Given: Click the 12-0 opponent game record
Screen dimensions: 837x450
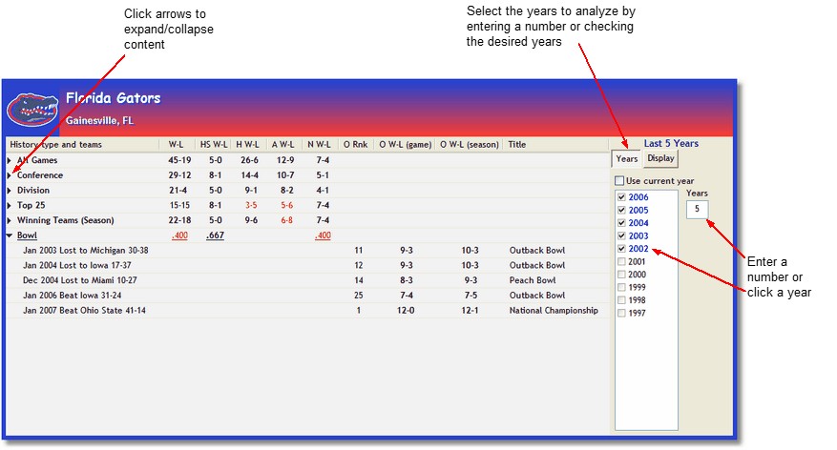Looking at the screenshot, I should pyautogui.click(x=406, y=310).
